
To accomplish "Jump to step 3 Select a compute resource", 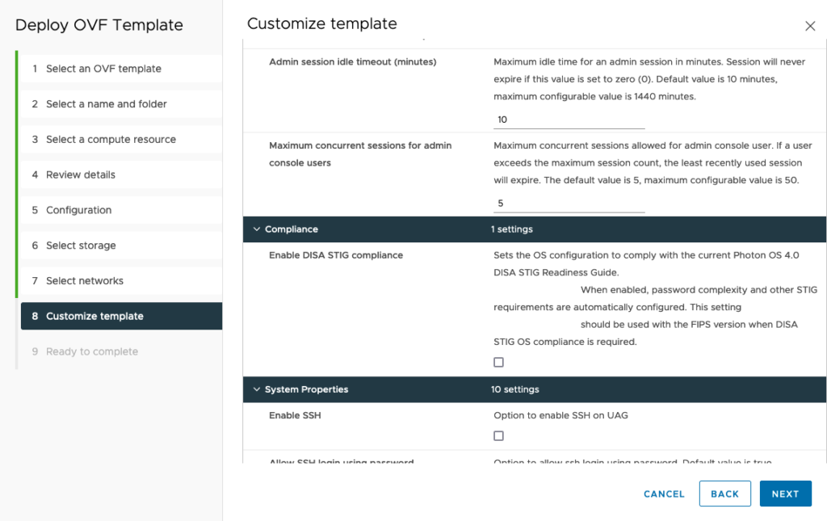I will click(x=111, y=140).
